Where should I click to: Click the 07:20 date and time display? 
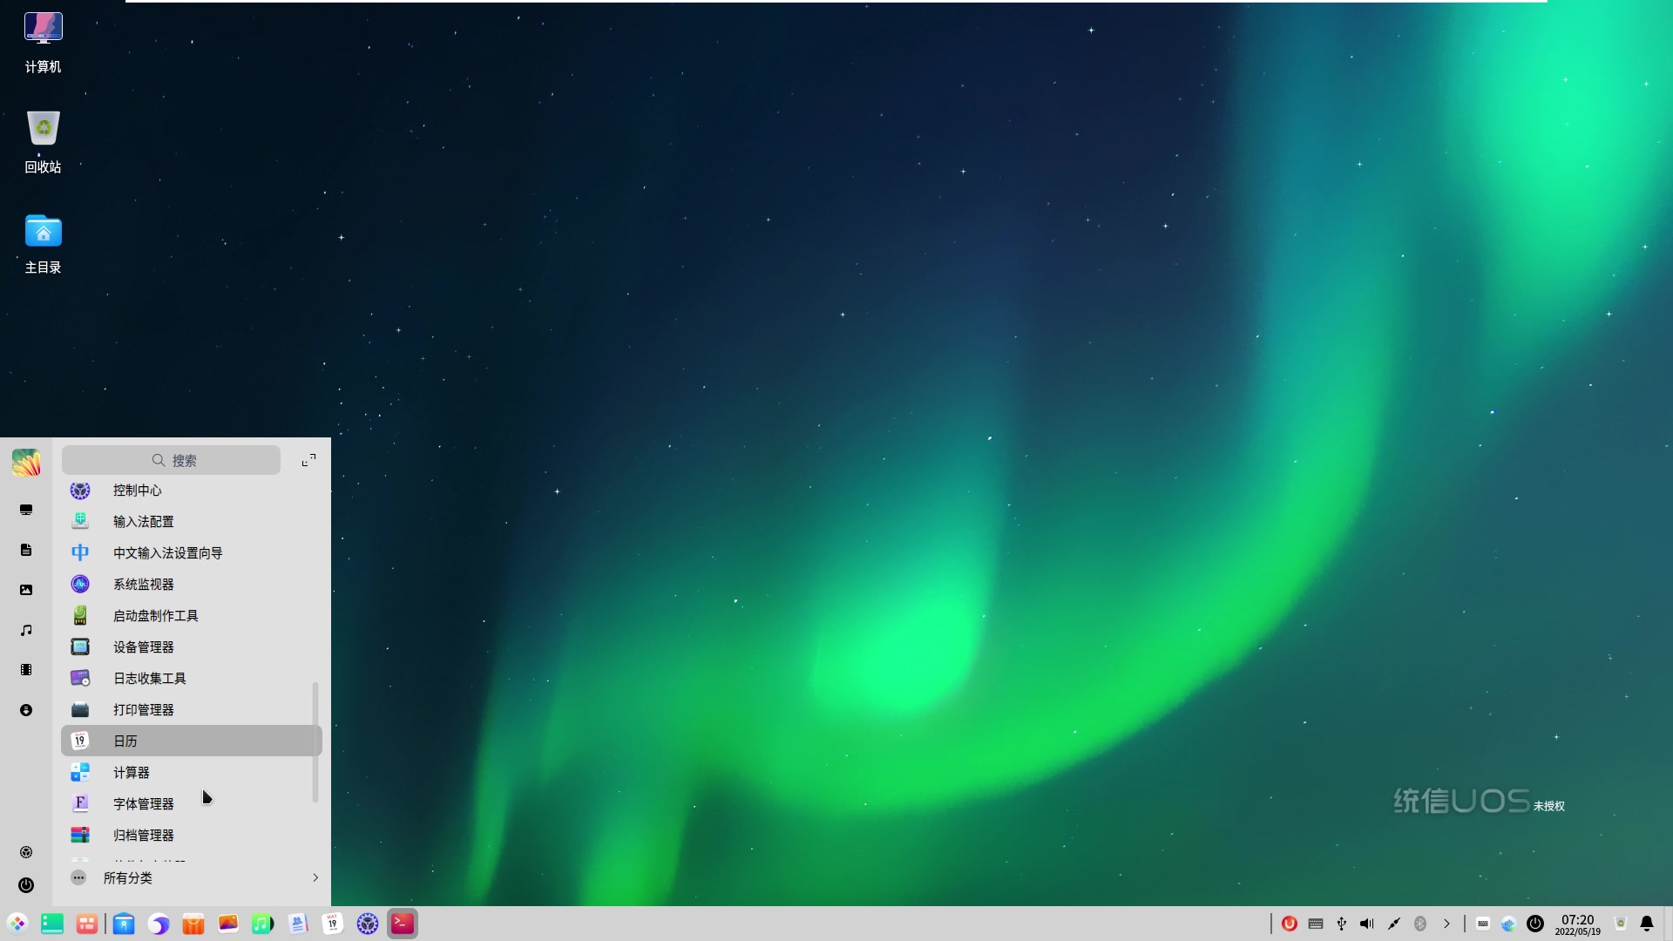click(1577, 924)
